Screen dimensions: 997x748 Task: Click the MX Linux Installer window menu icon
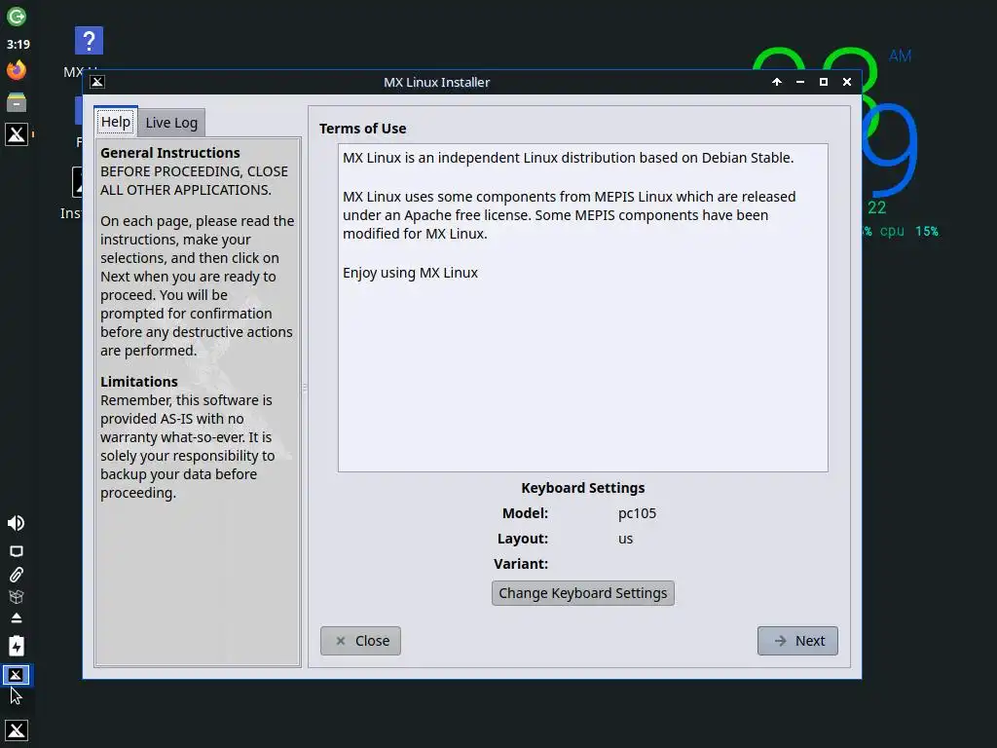pyautogui.click(x=97, y=82)
